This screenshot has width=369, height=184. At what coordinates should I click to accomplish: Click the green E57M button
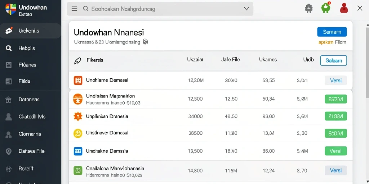point(335,99)
